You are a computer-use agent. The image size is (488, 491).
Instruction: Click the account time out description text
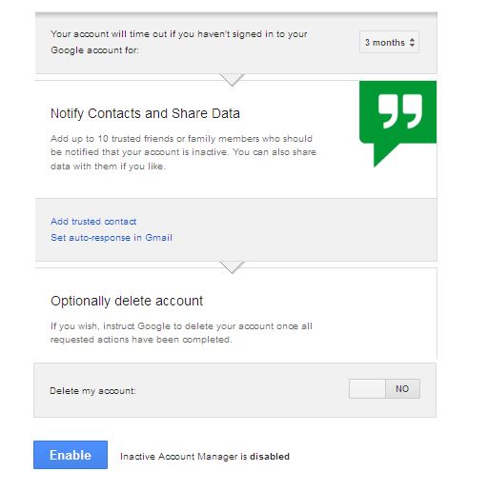coord(179,42)
